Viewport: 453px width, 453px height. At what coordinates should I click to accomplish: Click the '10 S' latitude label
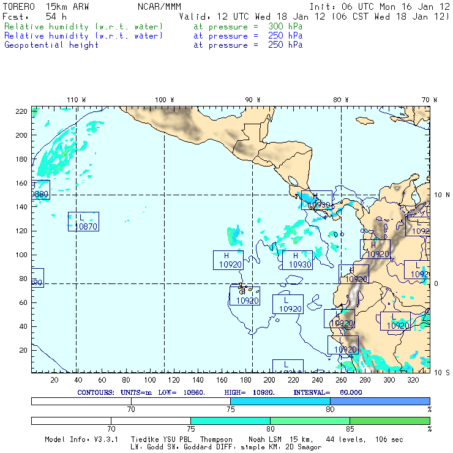(x=442, y=373)
